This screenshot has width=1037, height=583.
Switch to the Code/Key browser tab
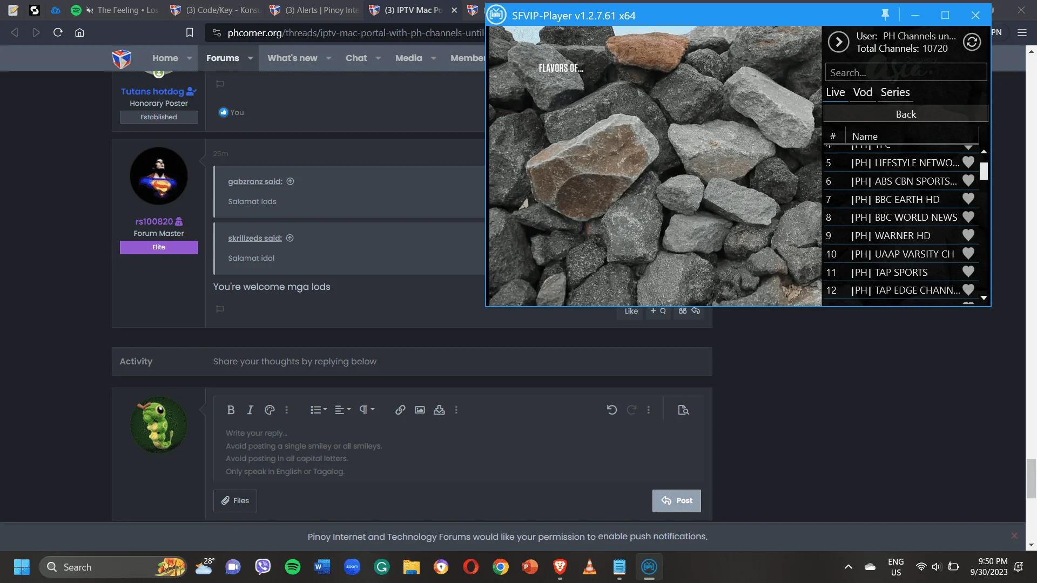(215, 10)
